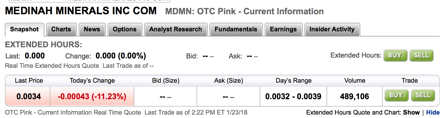Click the Last Price value 0.0034
The image size is (447, 118).
[x=29, y=96]
